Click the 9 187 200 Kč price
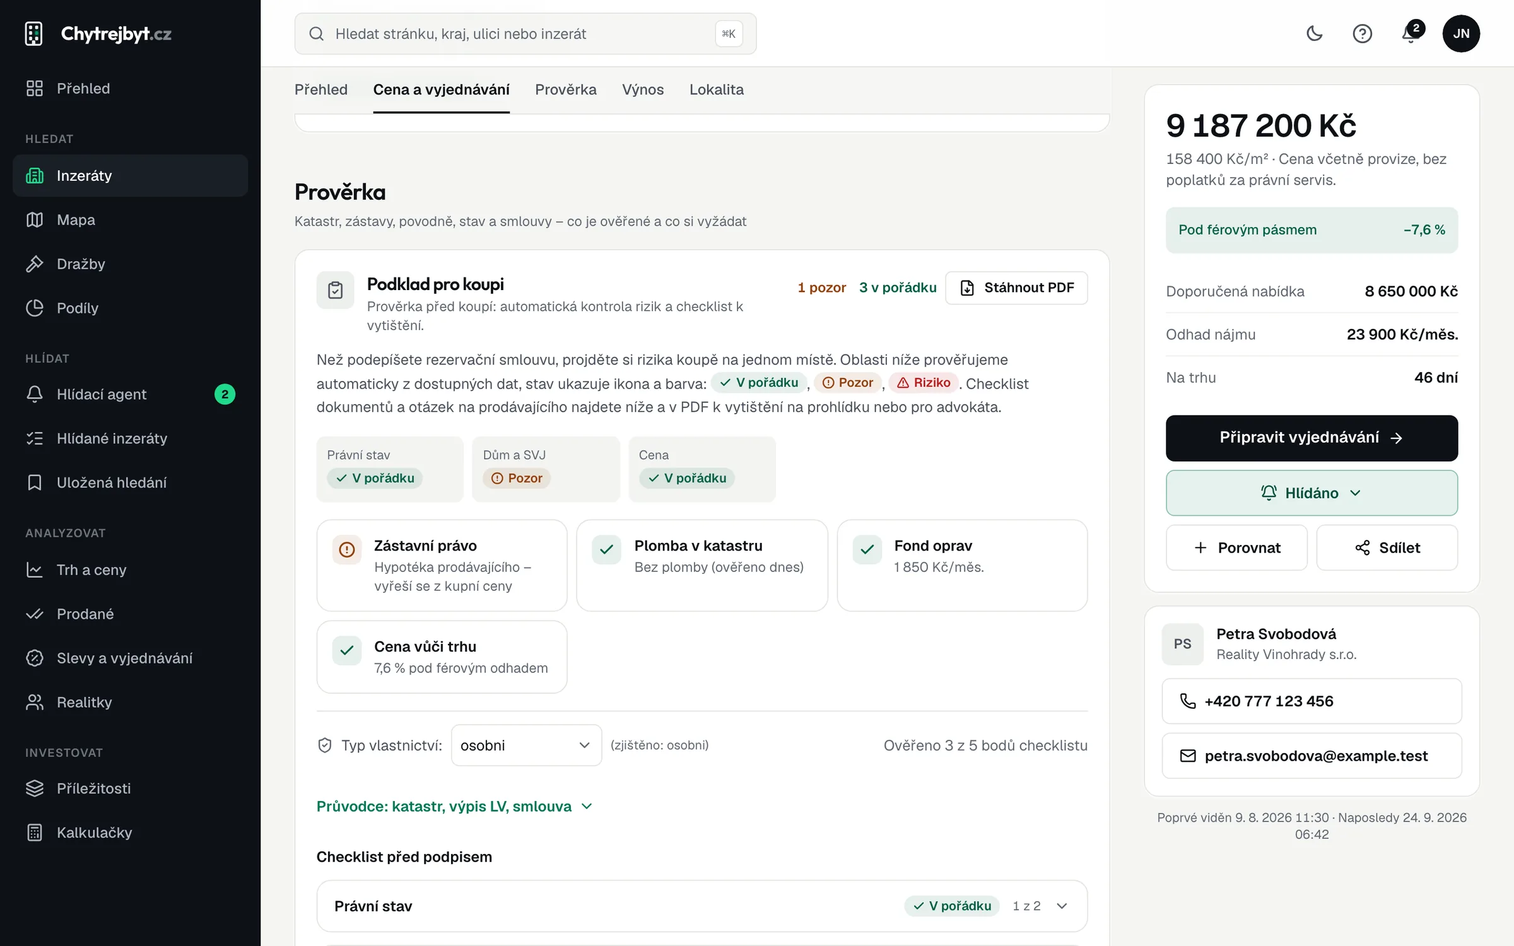 (x=1261, y=125)
